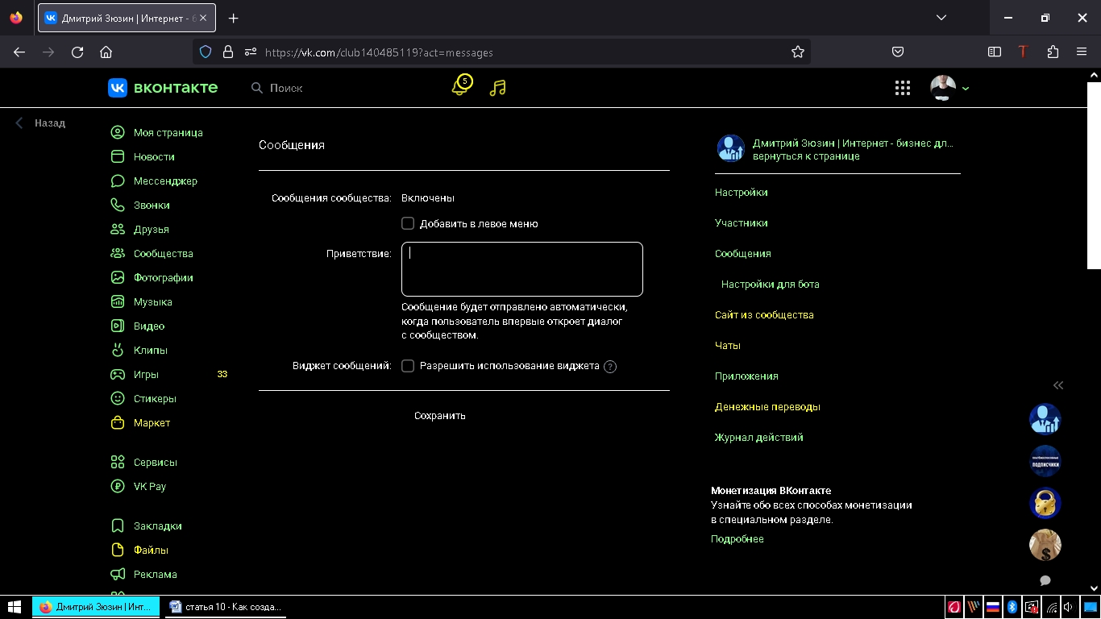Click the Закладки bookmark icon
The height and width of the screenshot is (619, 1101).
118,526
